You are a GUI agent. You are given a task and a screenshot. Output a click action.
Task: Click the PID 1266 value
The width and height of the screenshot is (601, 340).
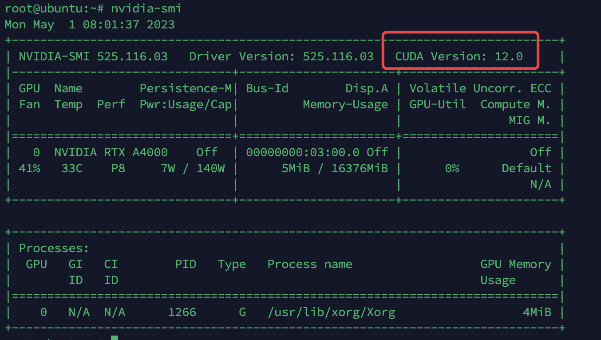tap(182, 312)
